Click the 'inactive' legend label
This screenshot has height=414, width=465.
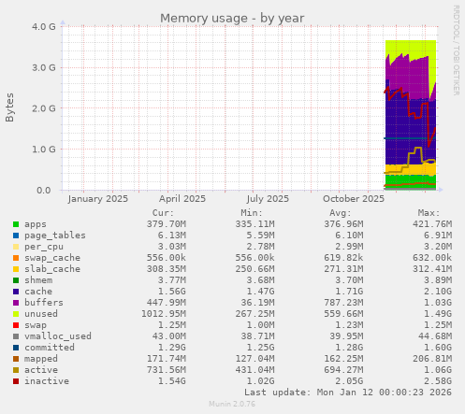coord(47,381)
